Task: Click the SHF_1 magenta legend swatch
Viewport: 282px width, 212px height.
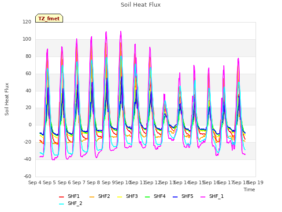Action: [203, 197]
